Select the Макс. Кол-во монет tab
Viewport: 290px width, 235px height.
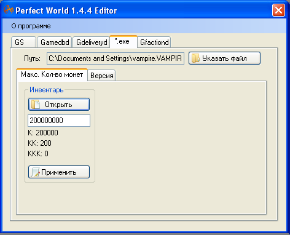click(52, 74)
